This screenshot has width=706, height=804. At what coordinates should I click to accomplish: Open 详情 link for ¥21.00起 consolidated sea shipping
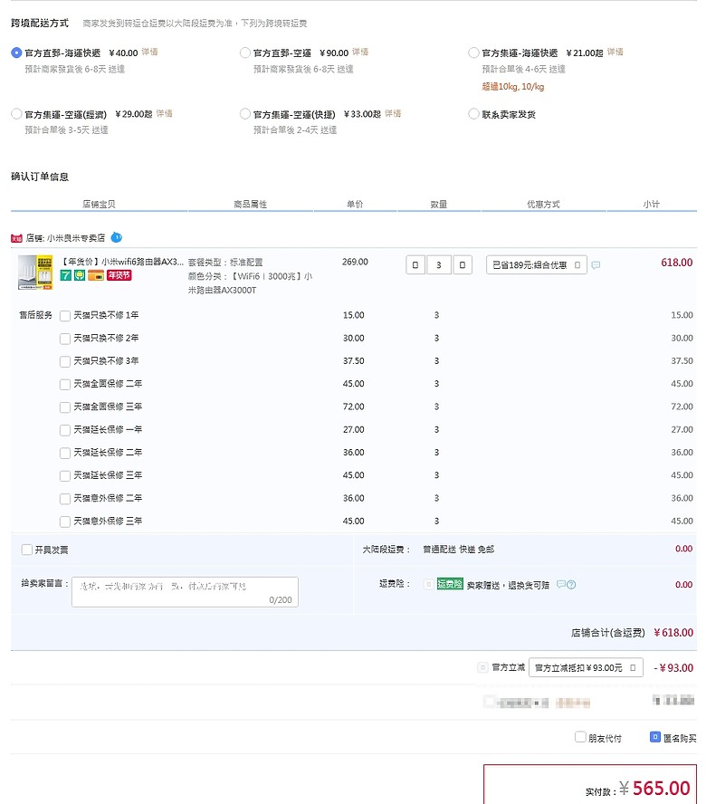[x=615, y=52]
